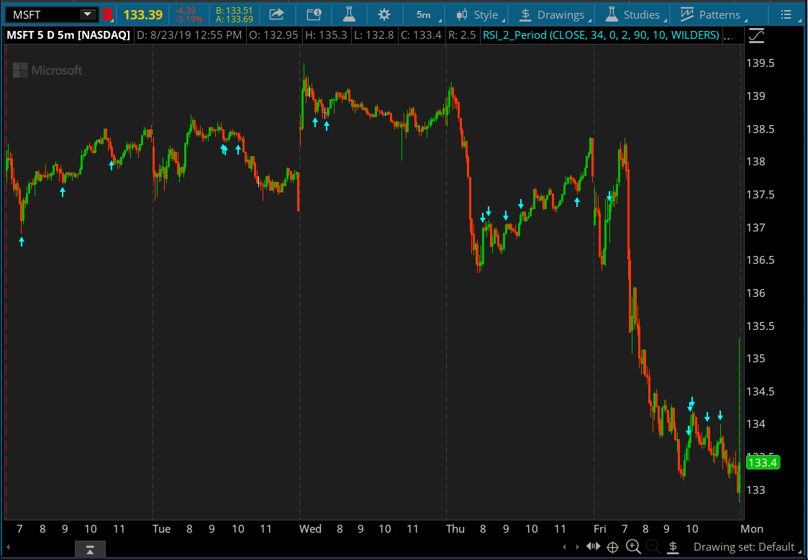The height and width of the screenshot is (560, 808).
Task: Toggle the price axis scale icon top right
Action: pos(756,35)
